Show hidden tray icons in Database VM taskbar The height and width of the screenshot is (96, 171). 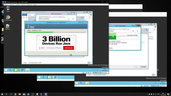coord(93,70)
